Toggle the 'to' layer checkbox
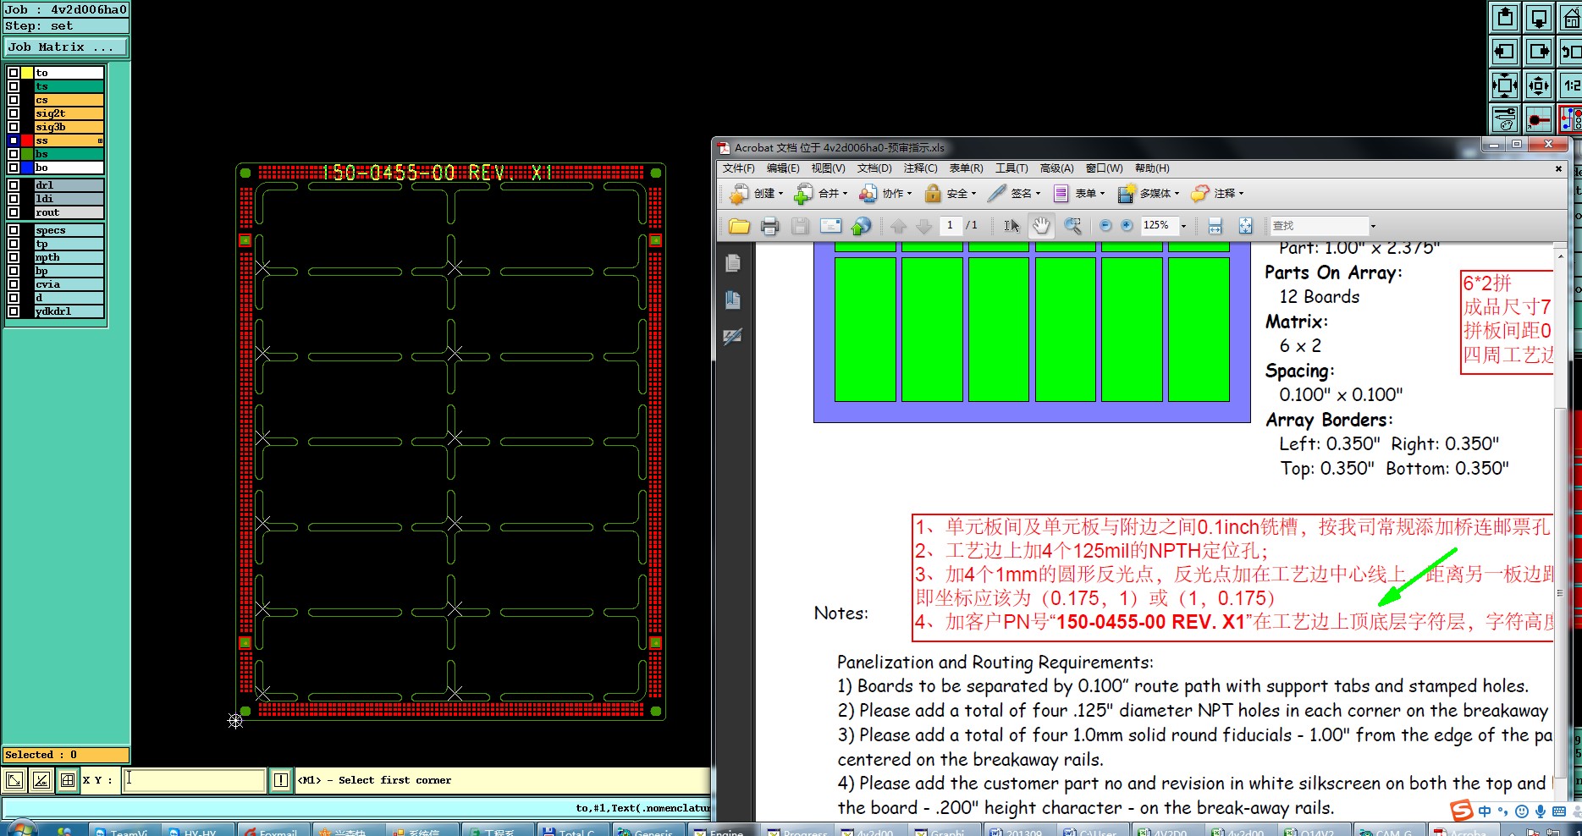1582x836 pixels. [14, 73]
